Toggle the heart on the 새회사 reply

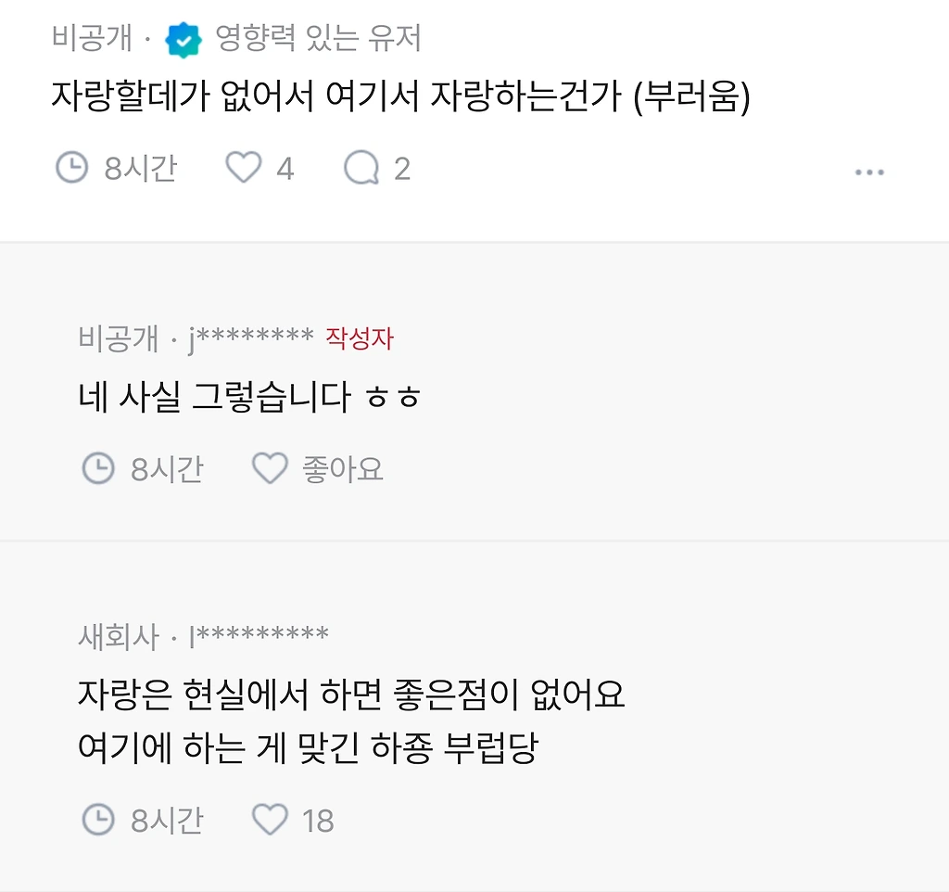[x=270, y=820]
